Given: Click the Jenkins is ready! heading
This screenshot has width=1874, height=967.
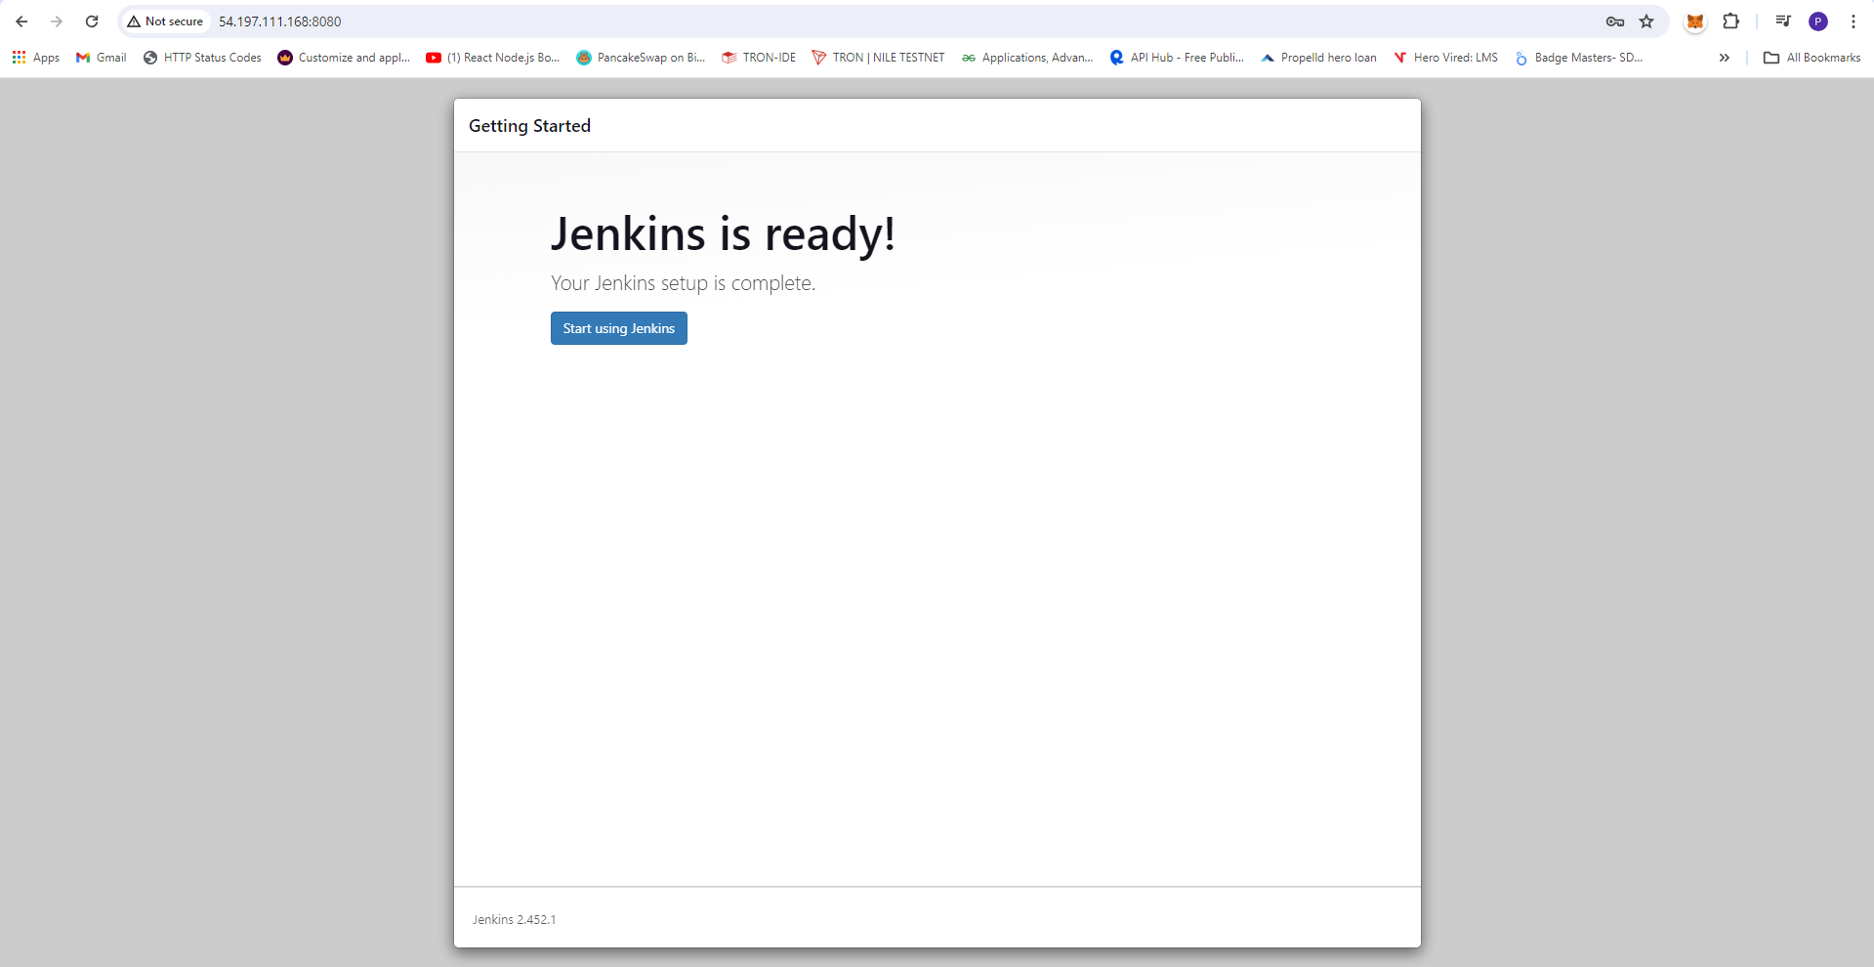Looking at the screenshot, I should tap(723, 234).
